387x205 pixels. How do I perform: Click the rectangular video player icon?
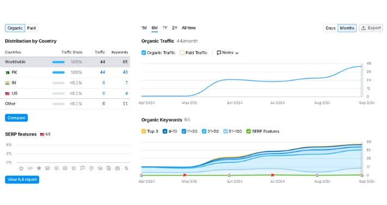65,168
